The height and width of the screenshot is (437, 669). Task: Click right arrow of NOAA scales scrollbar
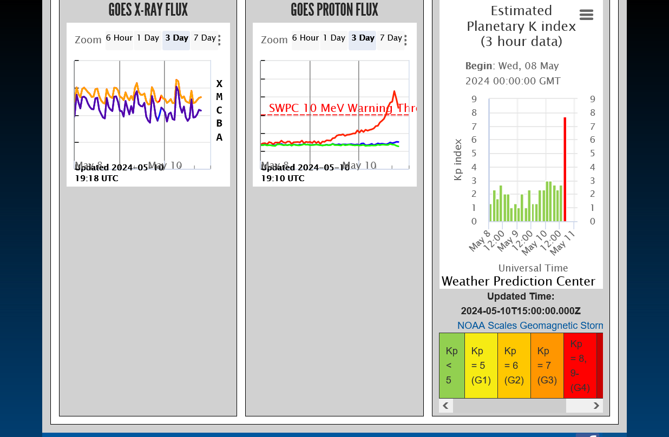tap(596, 406)
